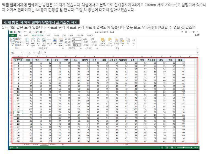Screen dimensions: 208x154
Task: Click the Login (로그인) link
Action: click(x=197, y=35)
